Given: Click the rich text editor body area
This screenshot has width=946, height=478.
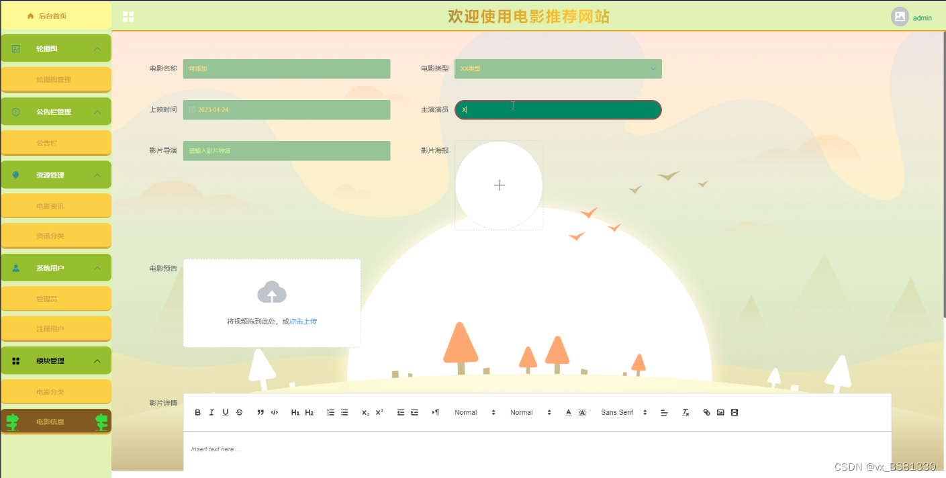Looking at the screenshot, I should pos(537,451).
